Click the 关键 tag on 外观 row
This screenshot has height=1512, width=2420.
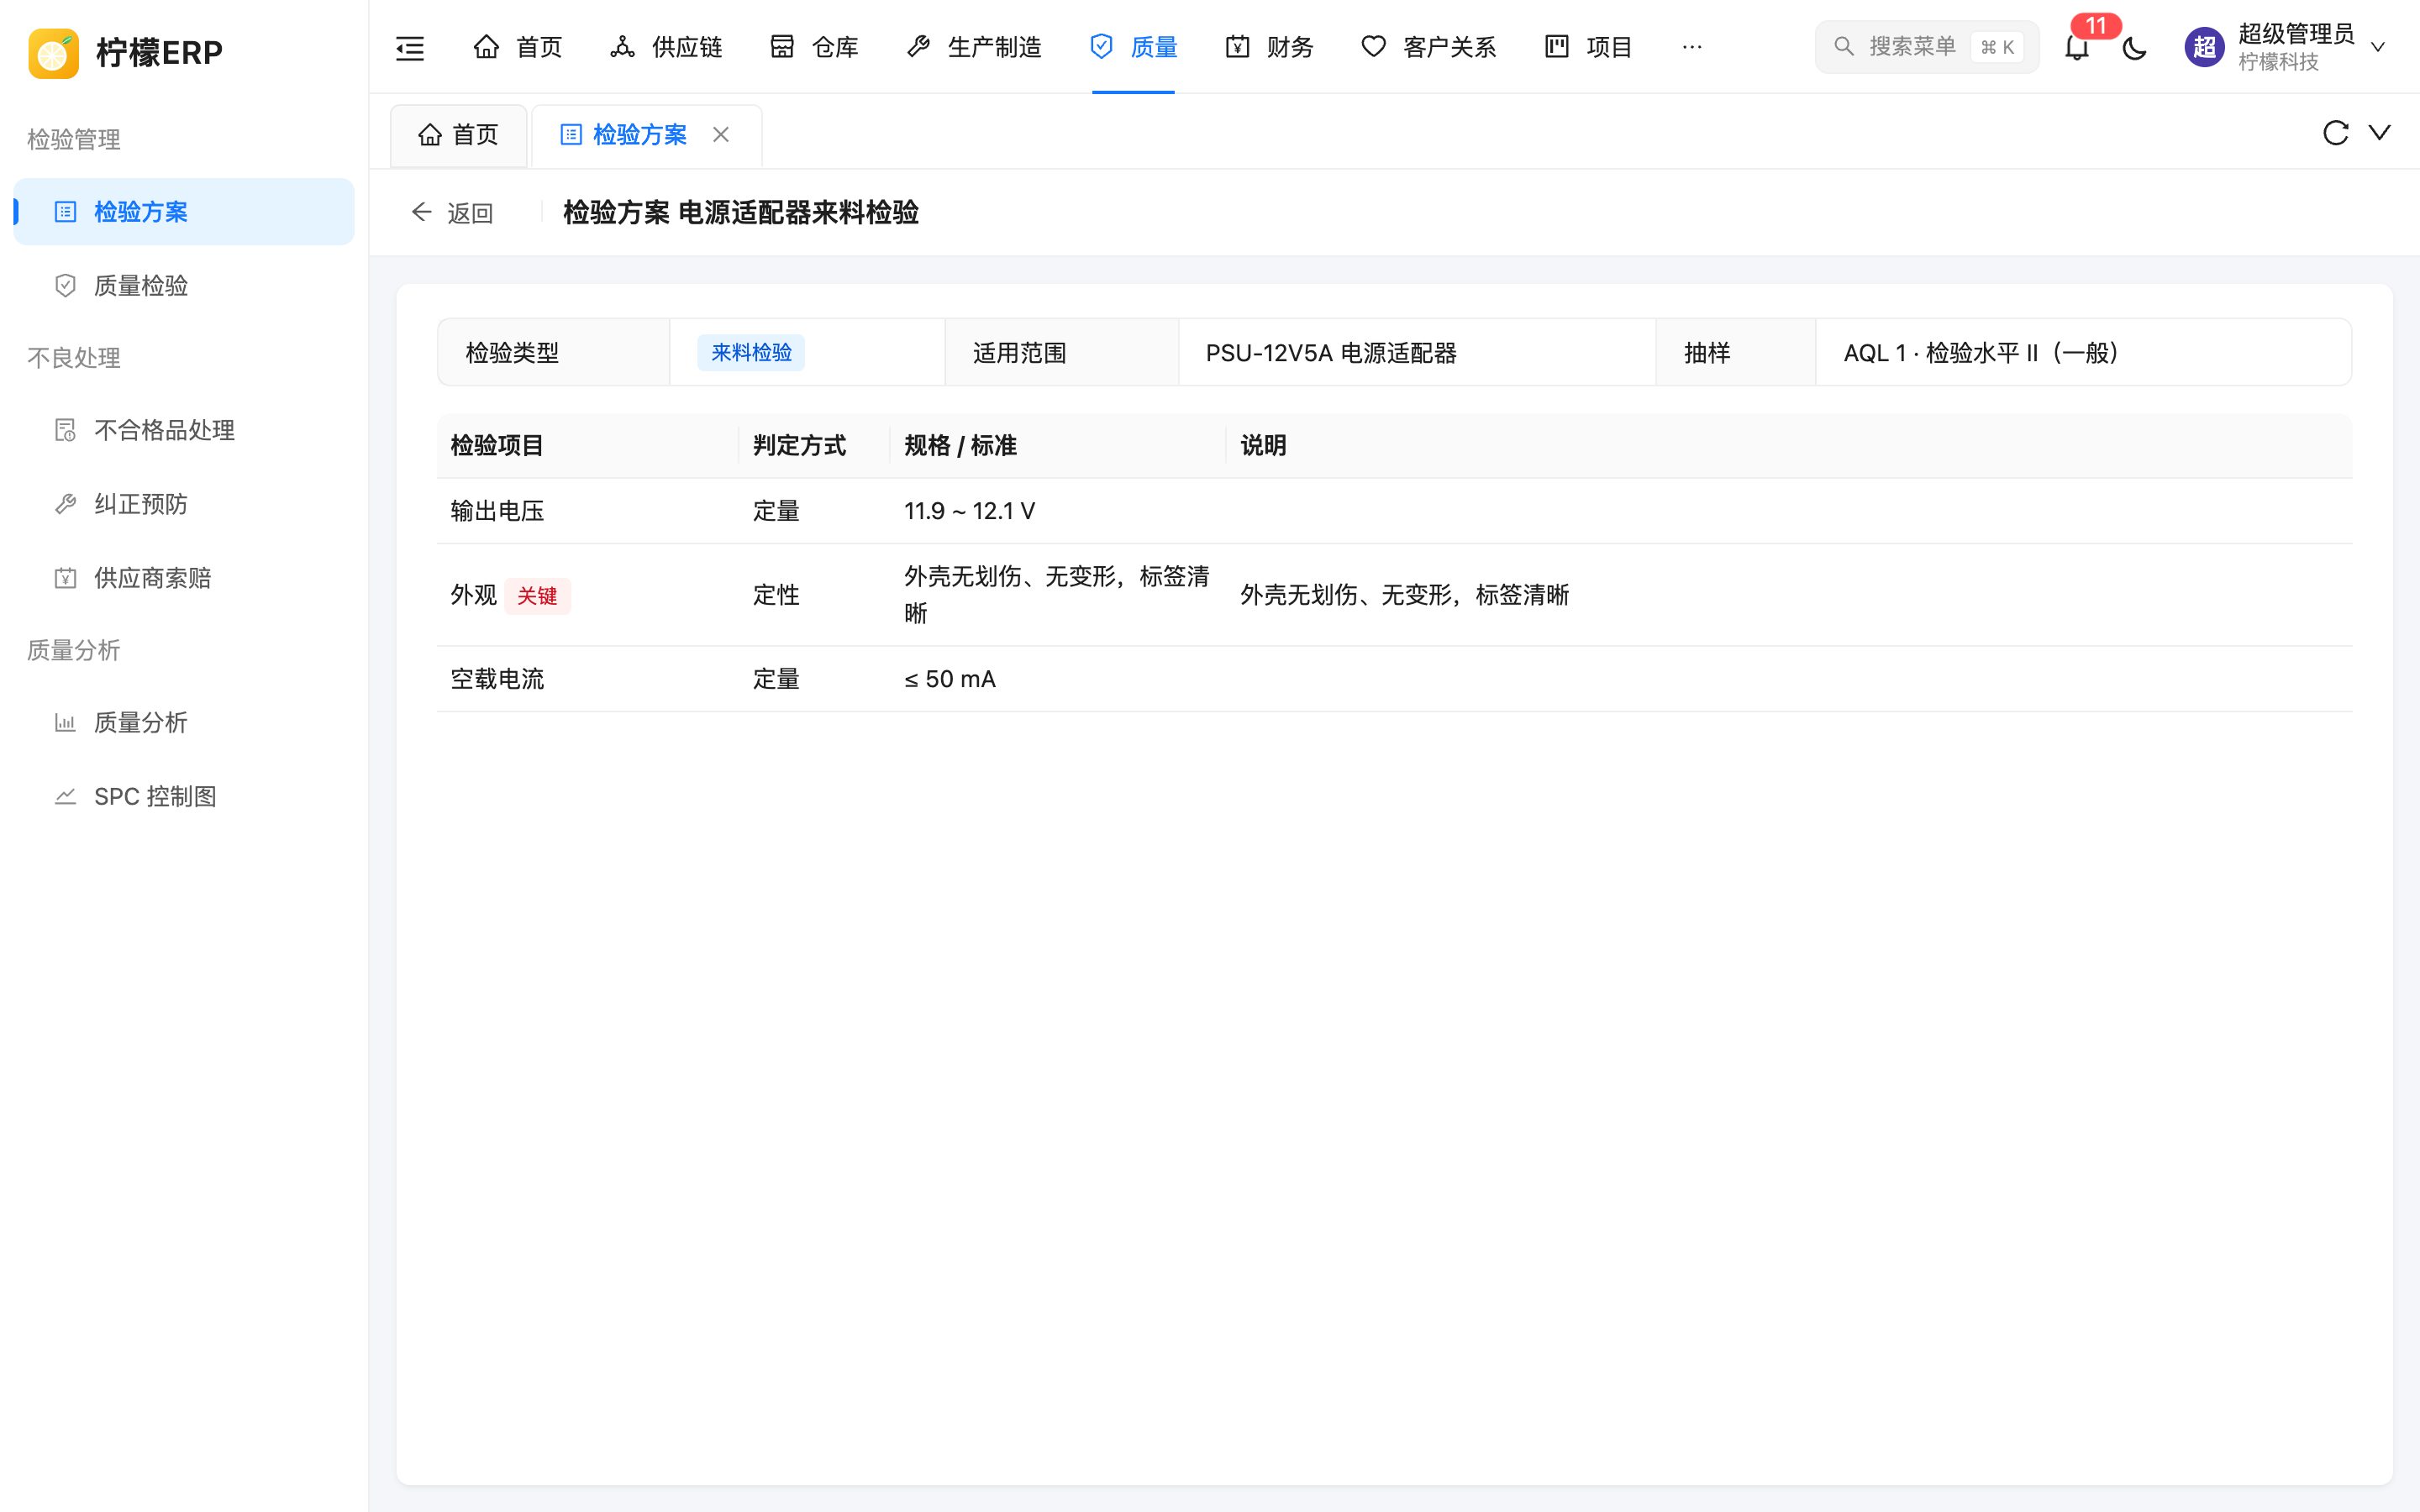point(537,596)
